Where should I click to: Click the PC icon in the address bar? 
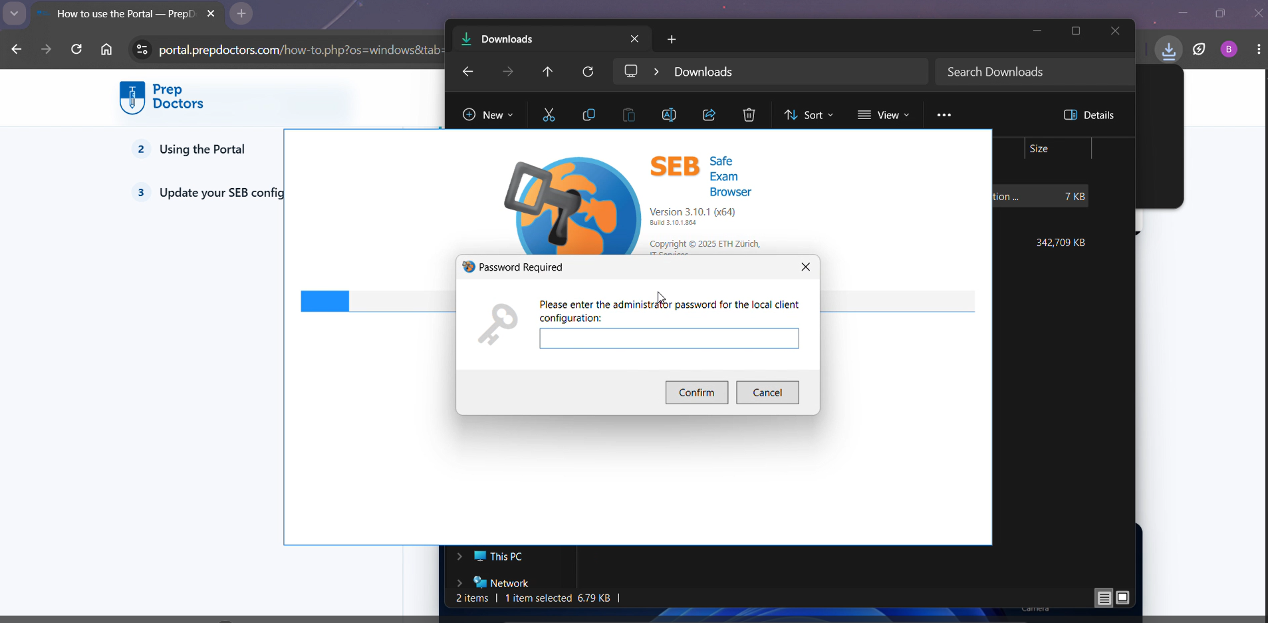pyautogui.click(x=631, y=71)
